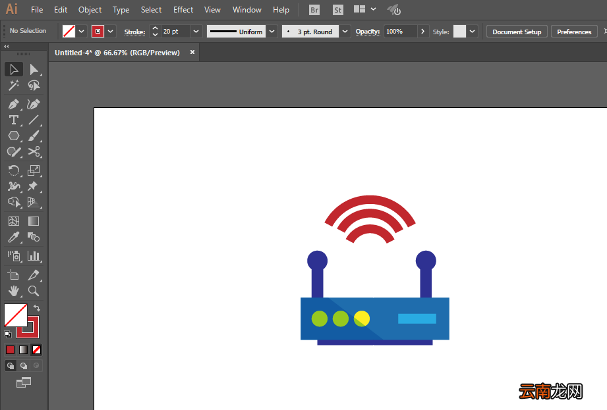
Task: Click the Opacity panel link
Action: [368, 32]
